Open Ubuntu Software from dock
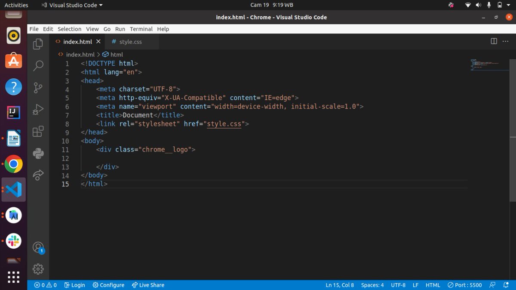 pyautogui.click(x=14, y=61)
